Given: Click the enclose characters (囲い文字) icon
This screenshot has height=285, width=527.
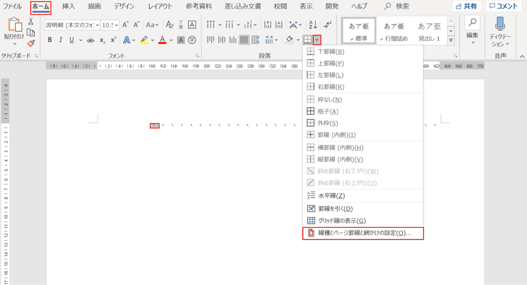Looking at the screenshot, I should [192, 40].
